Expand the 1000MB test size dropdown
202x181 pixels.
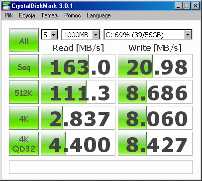point(81,34)
